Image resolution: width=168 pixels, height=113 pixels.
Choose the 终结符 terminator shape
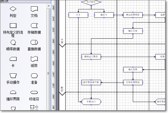tap(34, 92)
